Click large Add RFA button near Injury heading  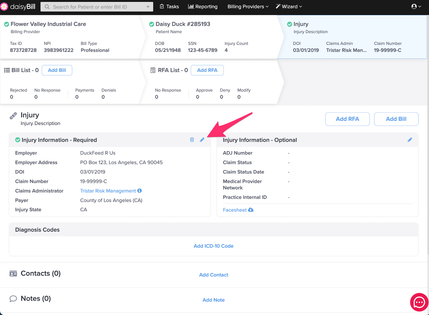tap(347, 119)
